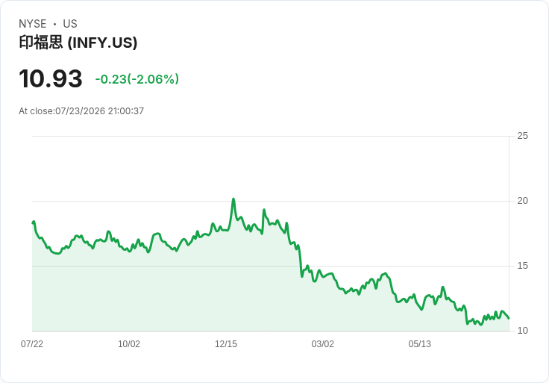549x383 pixels.
Task: Click the NYSE exchange label
Action: pos(33,24)
